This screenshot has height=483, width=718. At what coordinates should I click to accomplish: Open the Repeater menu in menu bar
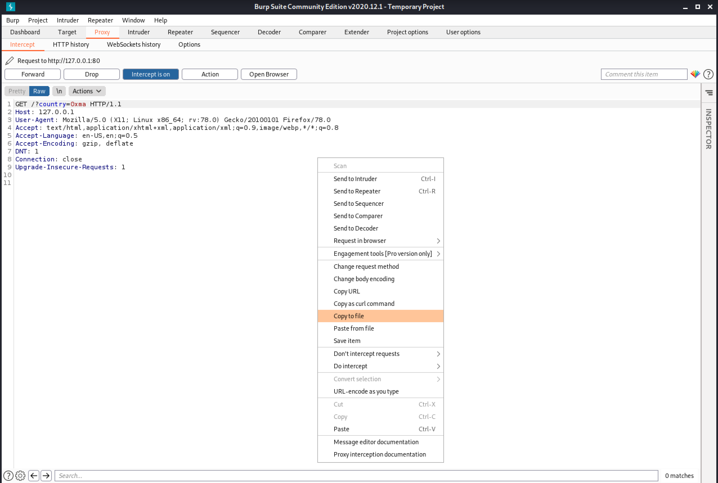click(x=100, y=20)
